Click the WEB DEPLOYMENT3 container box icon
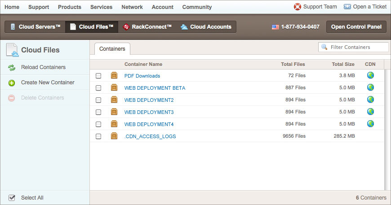Screen dimensions: 391x205 tap(114, 112)
